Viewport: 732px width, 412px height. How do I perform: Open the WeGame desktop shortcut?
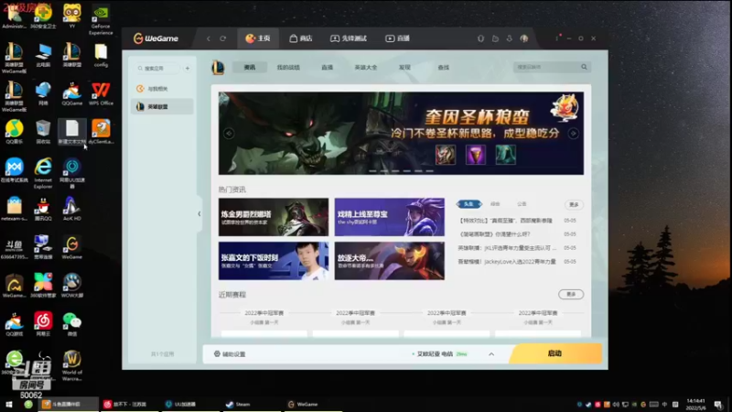click(72, 247)
